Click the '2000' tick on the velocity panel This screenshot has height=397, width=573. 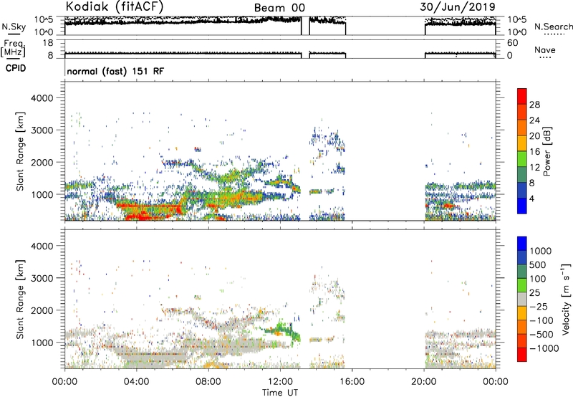[42, 310]
